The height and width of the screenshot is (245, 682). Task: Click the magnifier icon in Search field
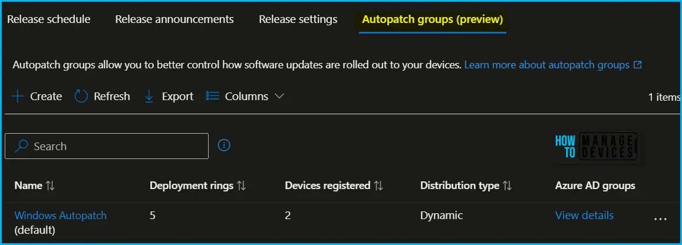tap(21, 146)
